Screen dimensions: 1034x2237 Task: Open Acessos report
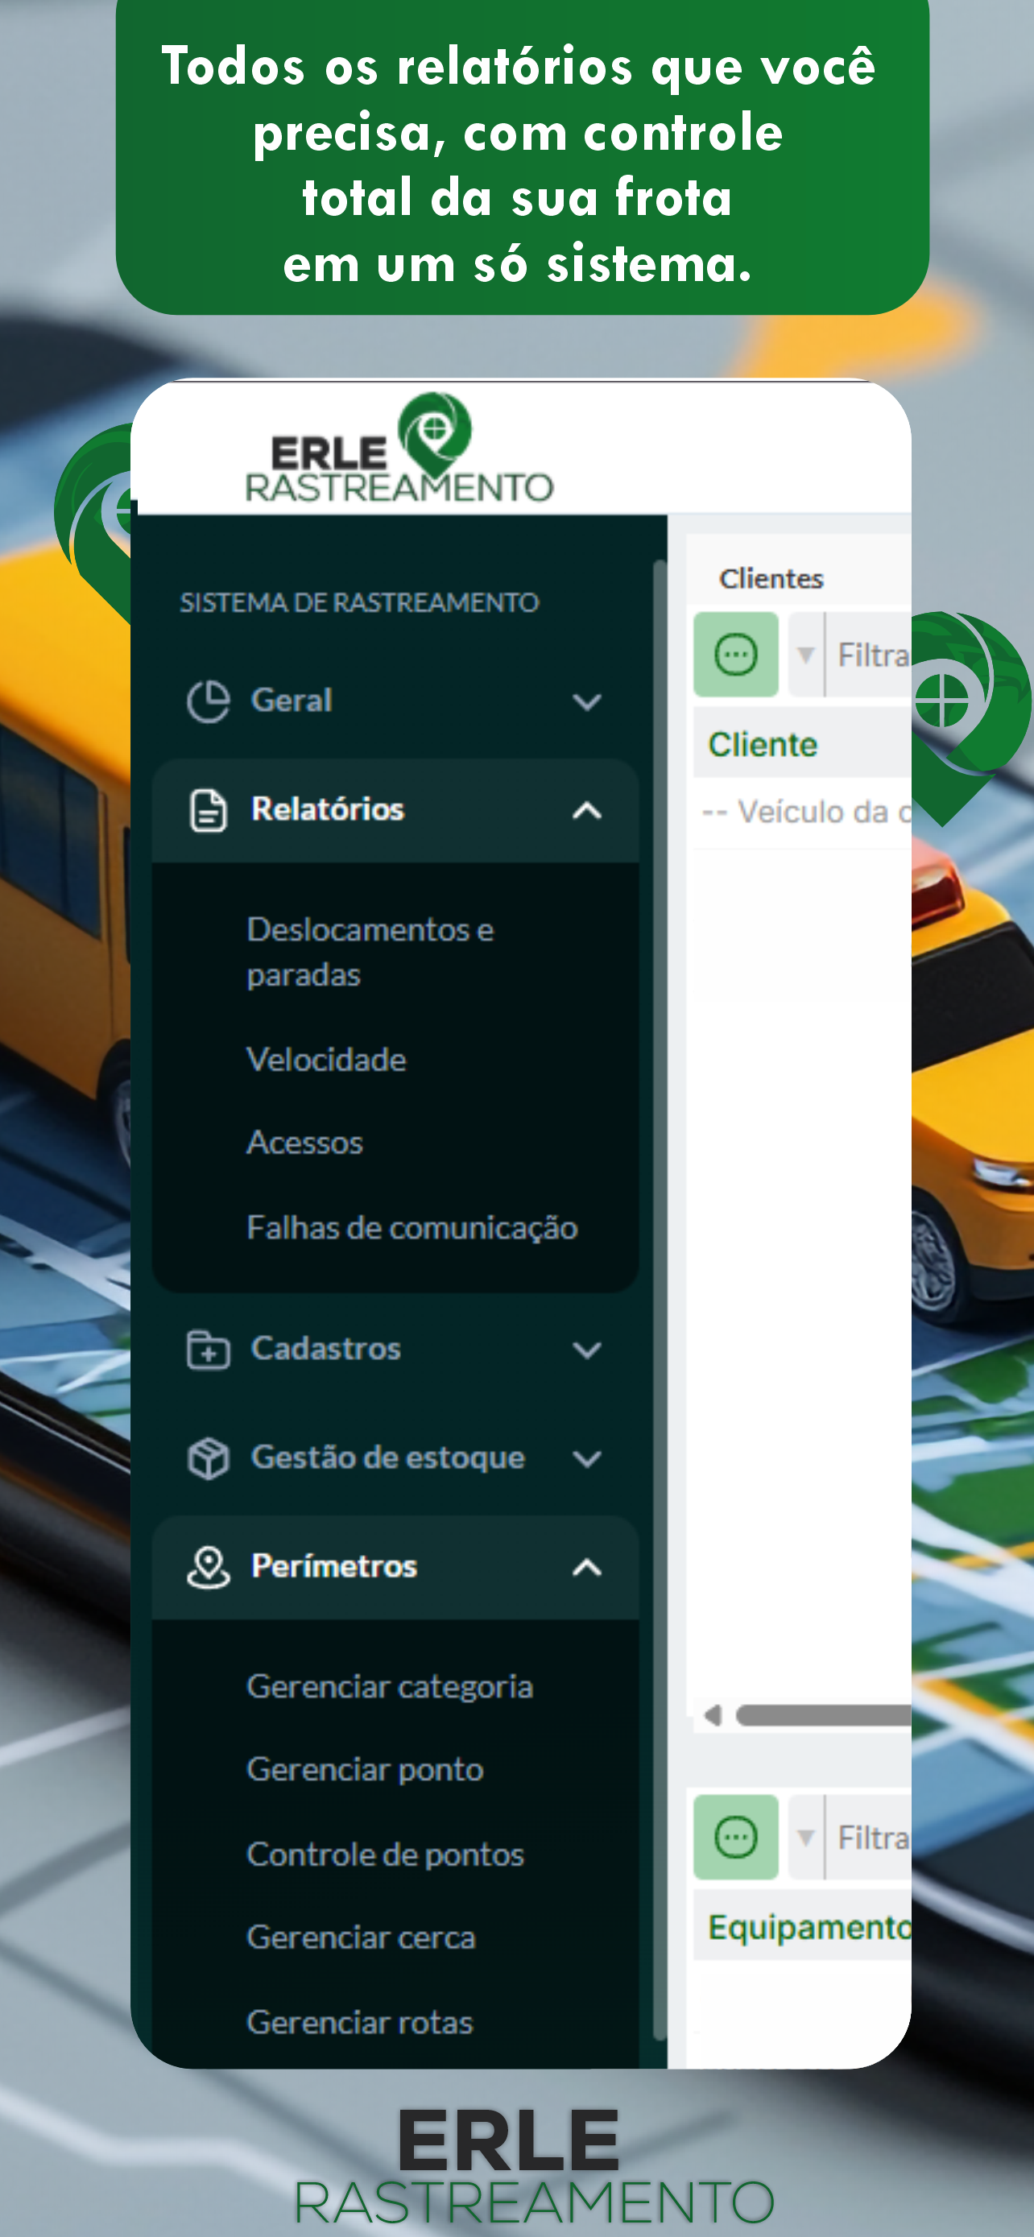point(304,1143)
